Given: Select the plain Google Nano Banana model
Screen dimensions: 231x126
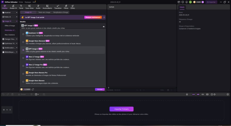Looking at the screenshot, I should [63, 82].
